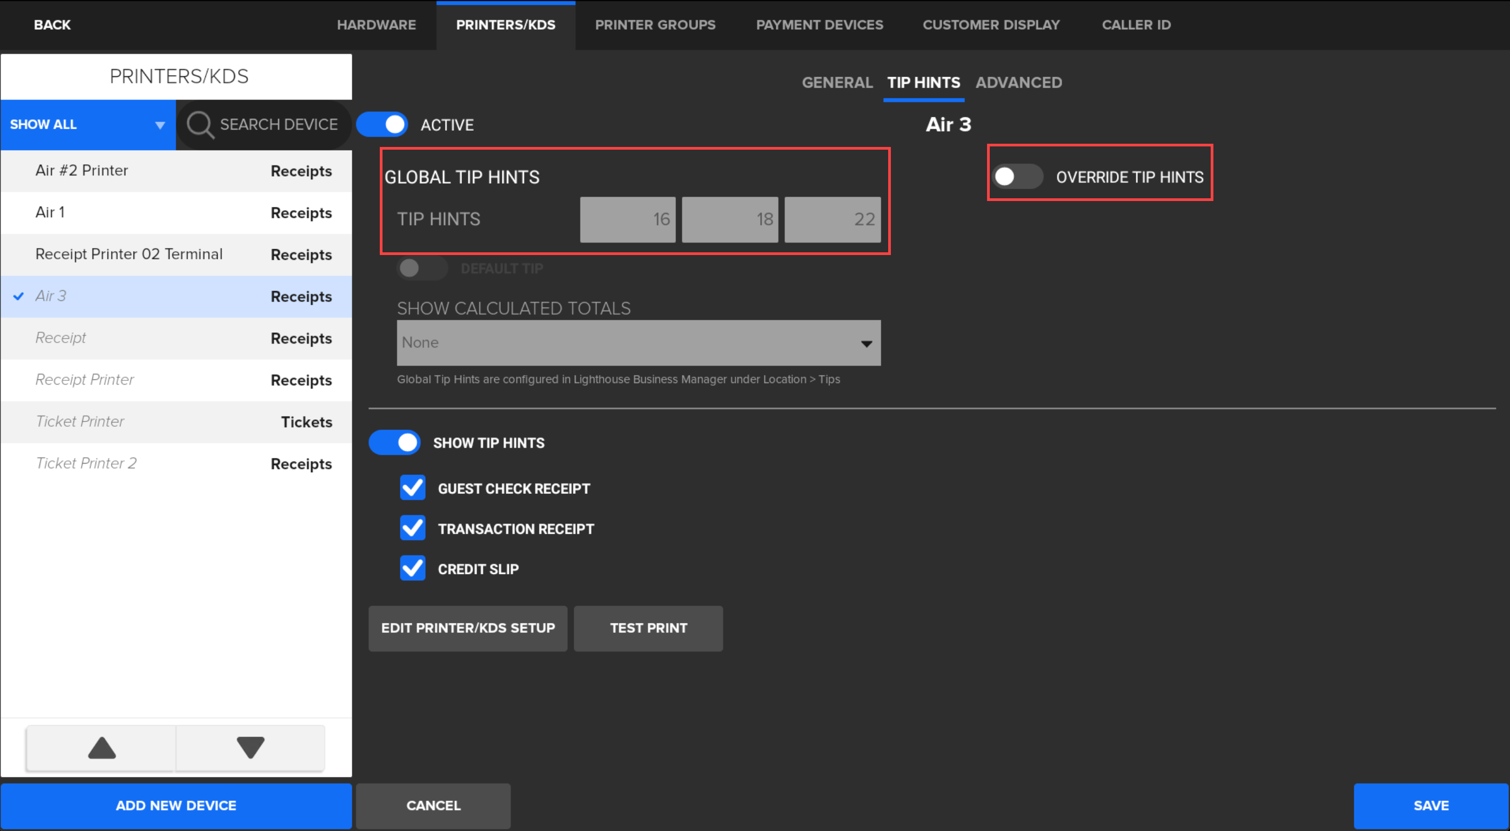Toggle the Active switch off
Viewport: 1510px width, 831px height.
click(x=383, y=125)
